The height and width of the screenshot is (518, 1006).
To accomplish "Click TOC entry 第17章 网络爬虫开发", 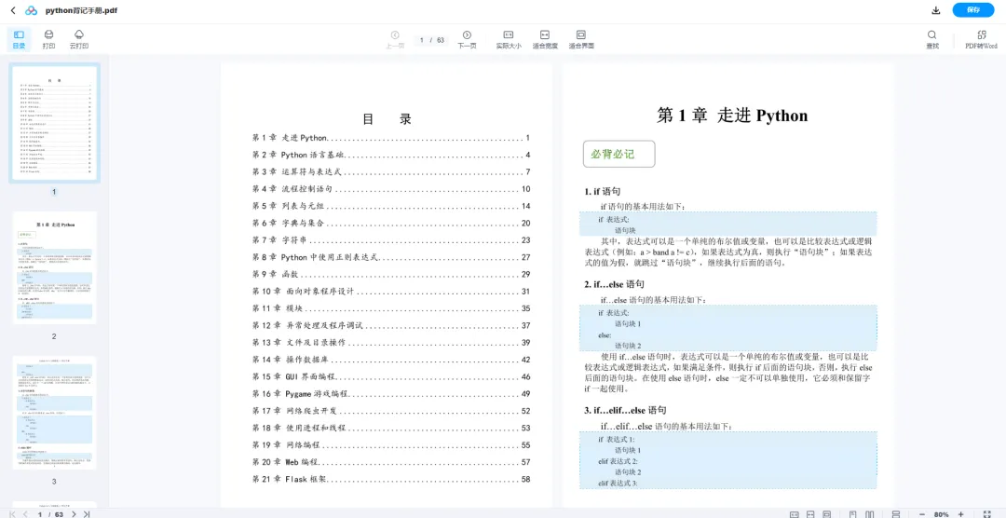I will pyautogui.click(x=391, y=411).
